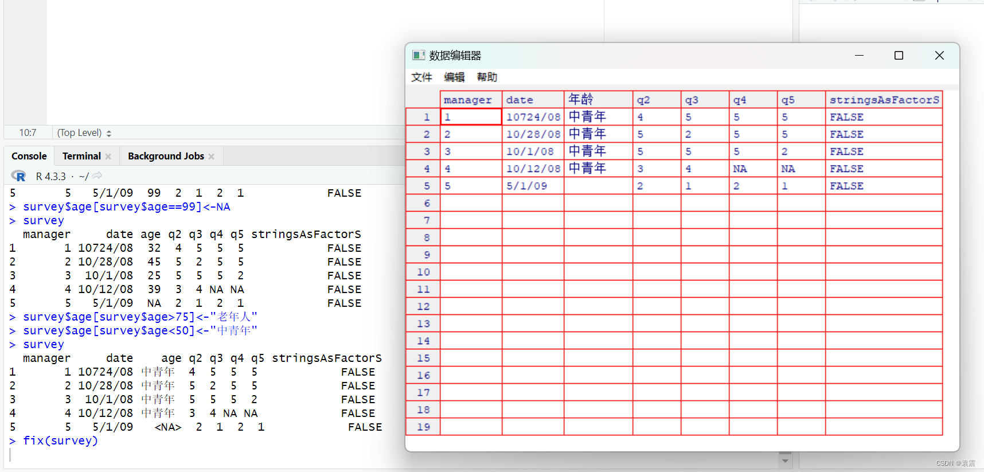
Task: Select the empty 年龄 cell in row 5
Action: coord(598,185)
